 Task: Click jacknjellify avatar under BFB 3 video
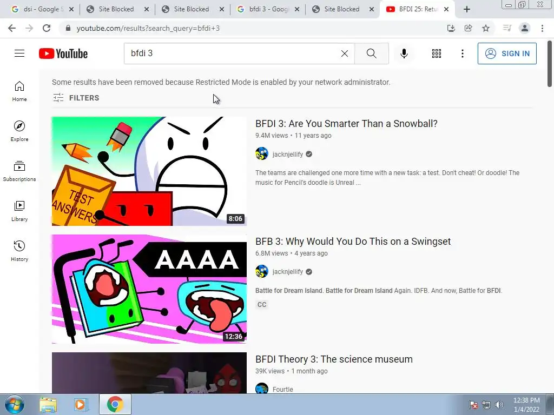coord(262,271)
